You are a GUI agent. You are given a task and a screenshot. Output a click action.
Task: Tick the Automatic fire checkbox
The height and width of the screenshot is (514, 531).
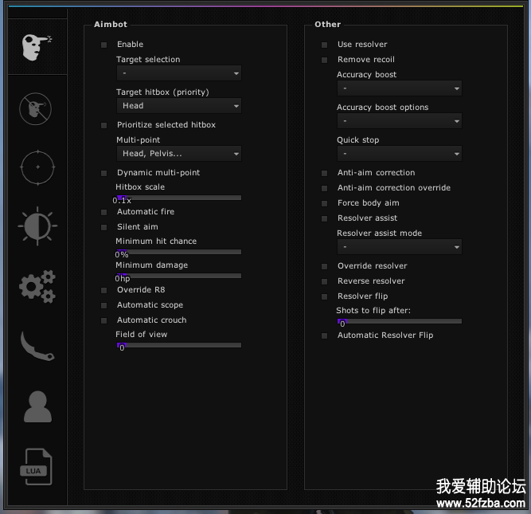pyautogui.click(x=103, y=212)
